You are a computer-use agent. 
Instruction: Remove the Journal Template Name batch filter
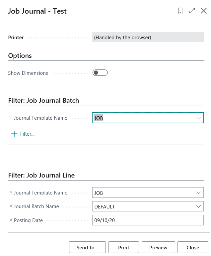click(11, 118)
